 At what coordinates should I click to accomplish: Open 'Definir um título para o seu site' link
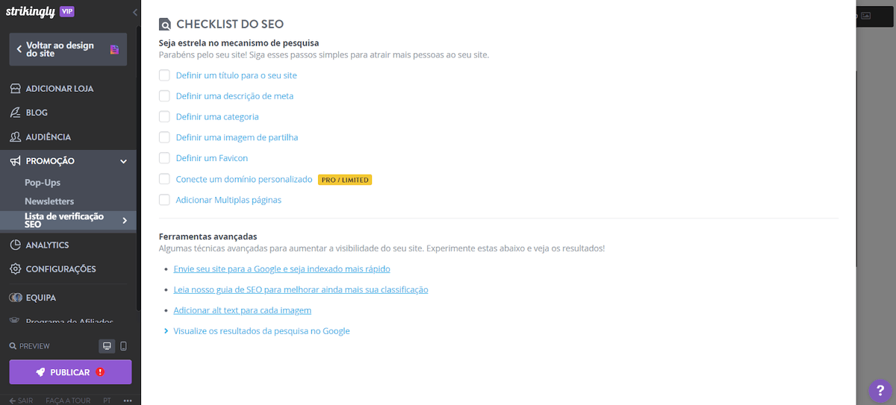(237, 75)
